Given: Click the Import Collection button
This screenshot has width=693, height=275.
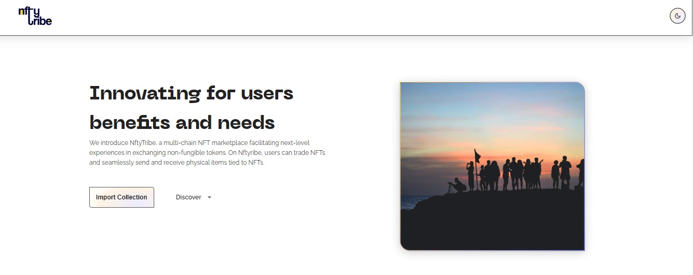Looking at the screenshot, I should coord(121,197).
